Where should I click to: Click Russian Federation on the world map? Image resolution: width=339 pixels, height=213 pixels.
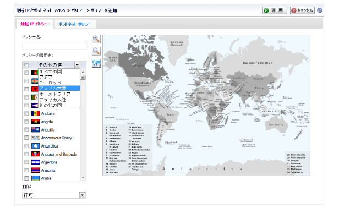coord(258,63)
